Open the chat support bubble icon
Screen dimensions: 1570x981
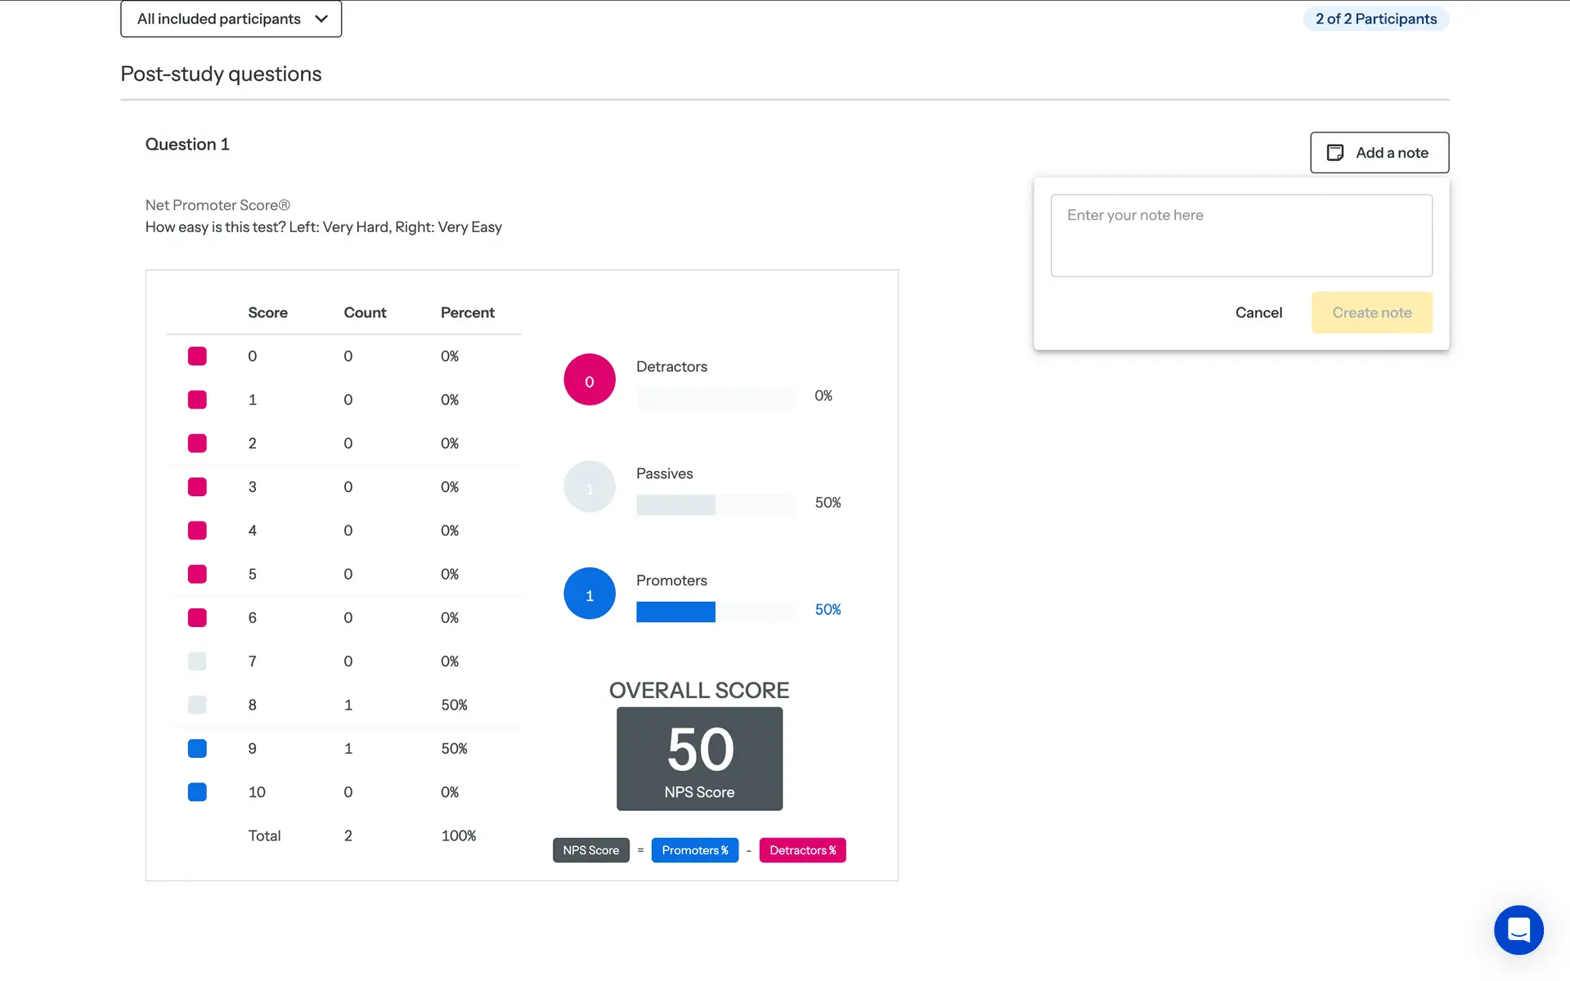pyautogui.click(x=1518, y=929)
